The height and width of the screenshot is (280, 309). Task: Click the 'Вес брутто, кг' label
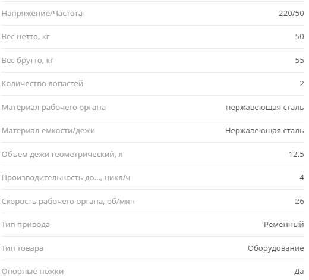(27, 61)
